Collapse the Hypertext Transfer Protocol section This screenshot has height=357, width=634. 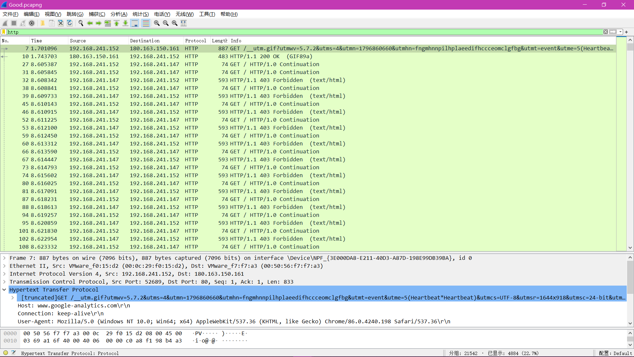[x=4, y=290]
